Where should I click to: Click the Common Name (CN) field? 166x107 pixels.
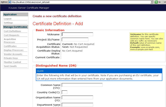[82, 85]
